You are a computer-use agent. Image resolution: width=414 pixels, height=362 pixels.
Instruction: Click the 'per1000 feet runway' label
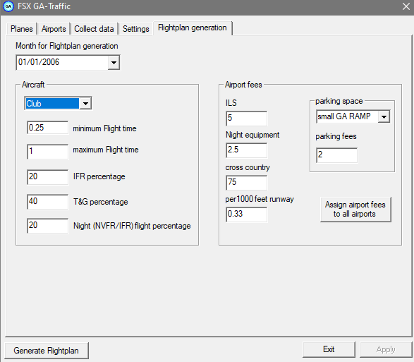pyautogui.click(x=260, y=199)
